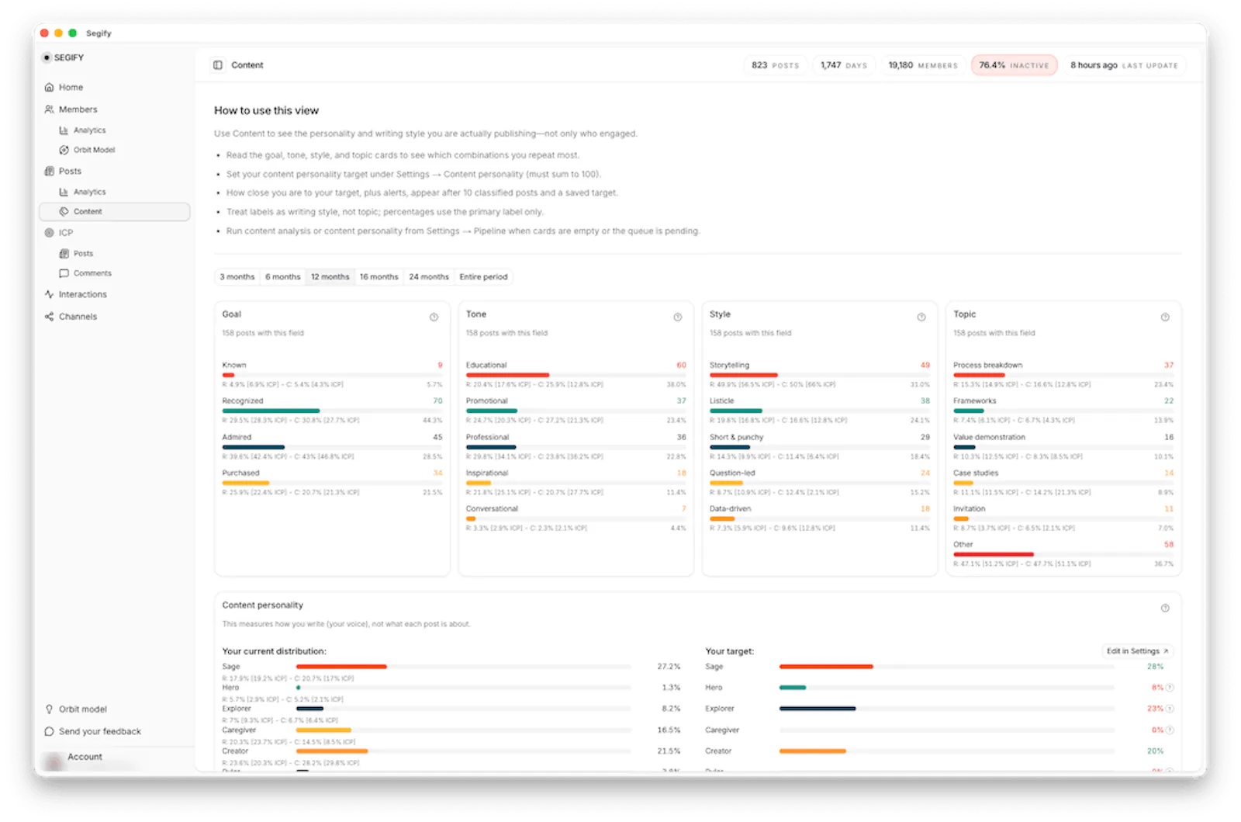Open Analytics chart icon under Posts
The image size is (1241, 822).
coord(64,192)
